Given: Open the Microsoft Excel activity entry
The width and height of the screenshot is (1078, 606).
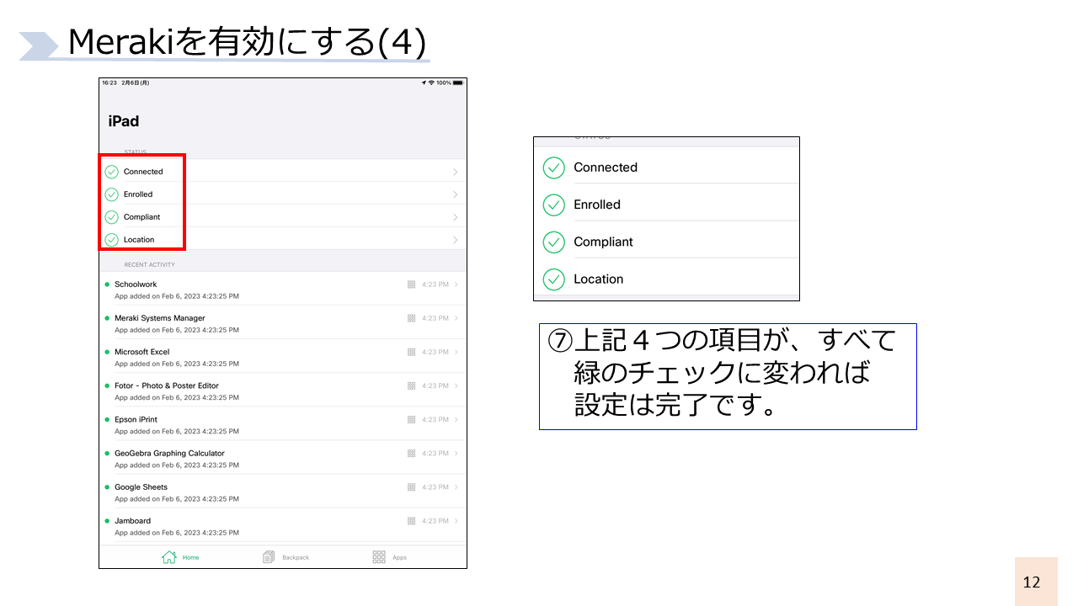Looking at the screenshot, I should [283, 357].
